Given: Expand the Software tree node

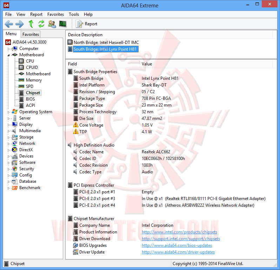Looking at the screenshot, I should [x=8, y=163].
